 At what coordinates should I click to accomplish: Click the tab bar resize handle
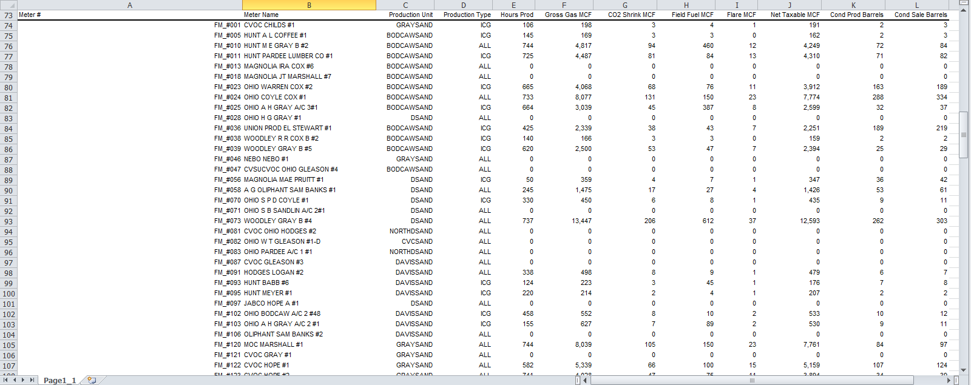point(577,380)
